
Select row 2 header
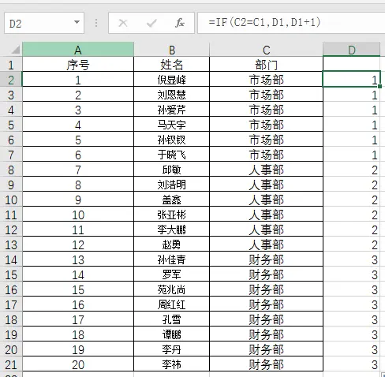11,80
